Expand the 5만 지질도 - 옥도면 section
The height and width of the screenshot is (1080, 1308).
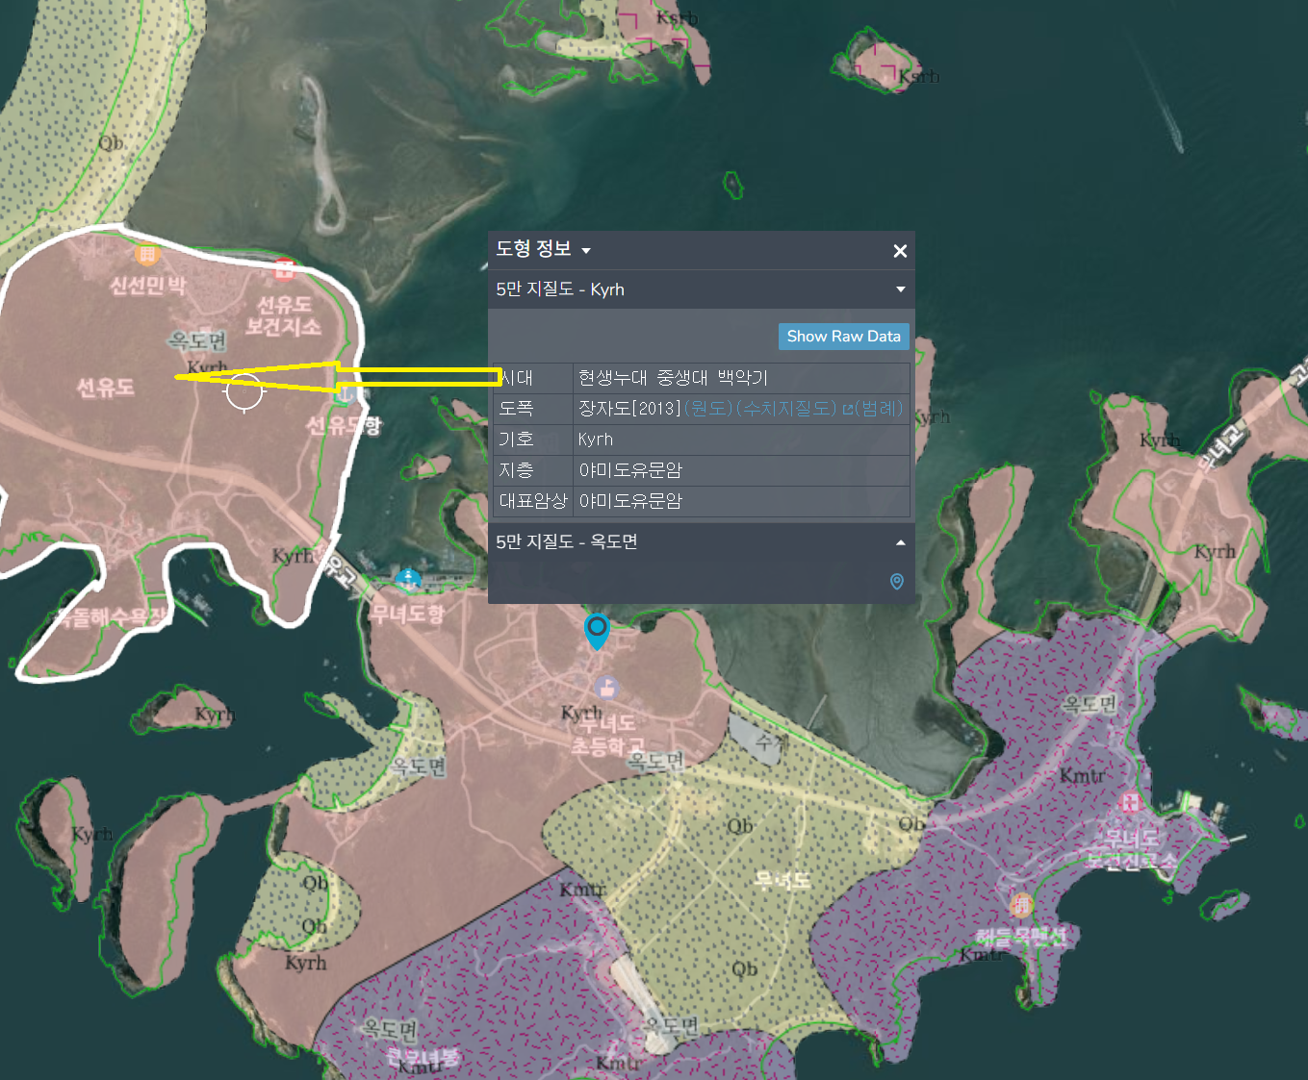coord(901,542)
